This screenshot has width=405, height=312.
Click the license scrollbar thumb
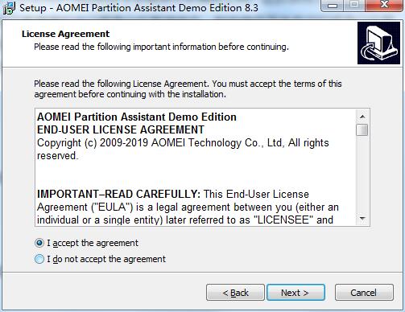(362, 130)
